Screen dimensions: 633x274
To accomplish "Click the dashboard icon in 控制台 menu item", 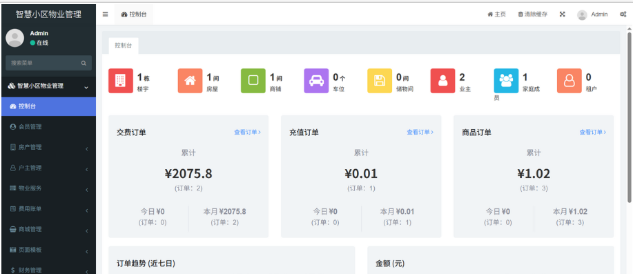I will [x=13, y=106].
